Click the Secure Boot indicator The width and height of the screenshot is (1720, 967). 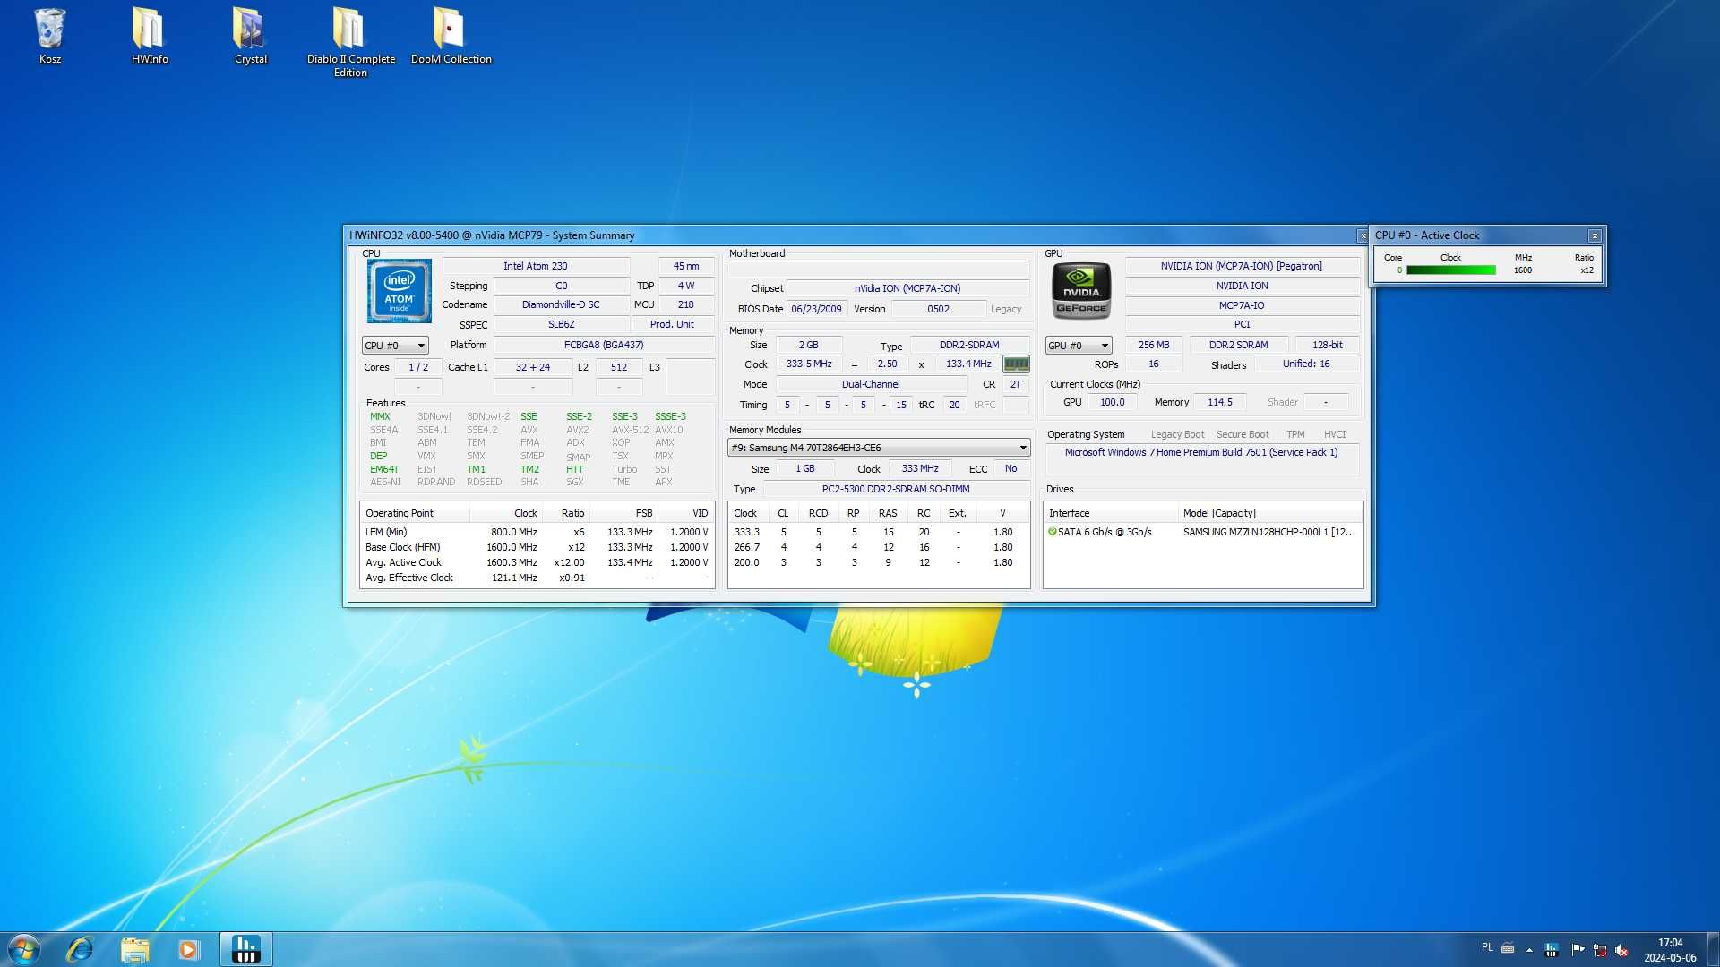[x=1243, y=434]
